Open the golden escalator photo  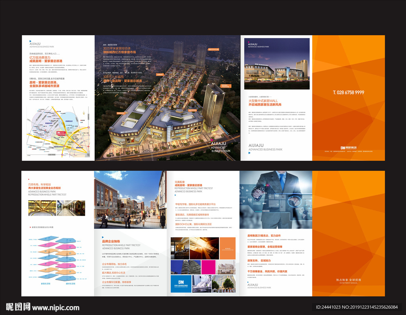pyautogui.click(x=42, y=208)
